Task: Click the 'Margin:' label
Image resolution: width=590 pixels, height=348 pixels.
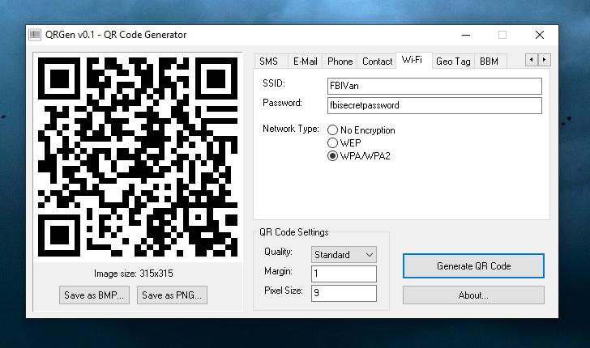Action: [278, 271]
